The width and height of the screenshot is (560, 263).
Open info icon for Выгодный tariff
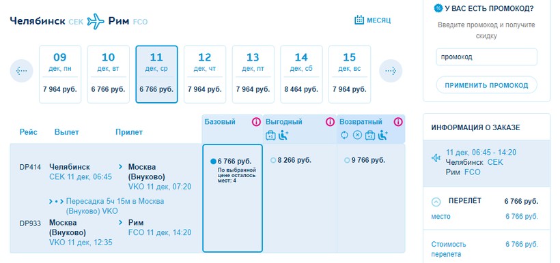[330, 122]
